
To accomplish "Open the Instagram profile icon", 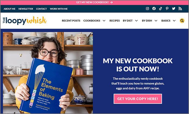I will 147,9.
